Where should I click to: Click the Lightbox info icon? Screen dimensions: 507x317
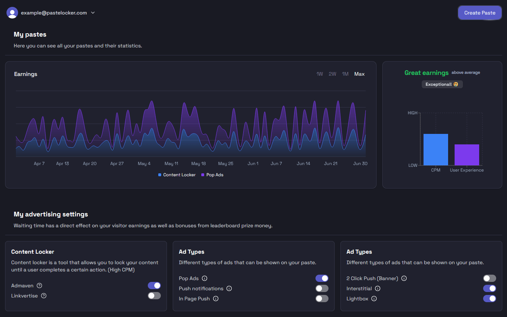(374, 299)
